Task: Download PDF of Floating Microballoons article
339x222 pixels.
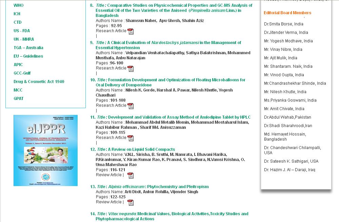Action: [x=131, y=106]
